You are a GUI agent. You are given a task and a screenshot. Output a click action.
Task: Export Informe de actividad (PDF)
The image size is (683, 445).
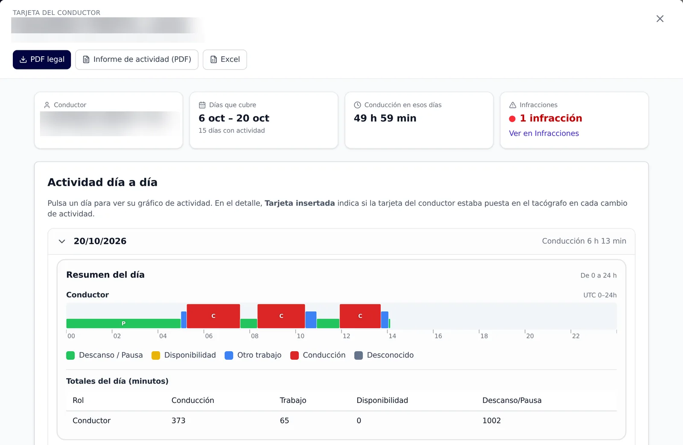137,60
